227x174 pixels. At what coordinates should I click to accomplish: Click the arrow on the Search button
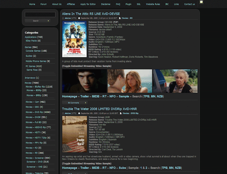coord(49,21)
